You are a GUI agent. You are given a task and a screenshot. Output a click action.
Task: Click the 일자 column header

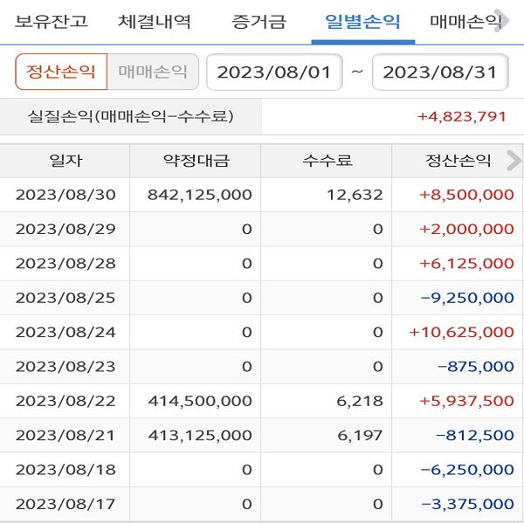65,161
